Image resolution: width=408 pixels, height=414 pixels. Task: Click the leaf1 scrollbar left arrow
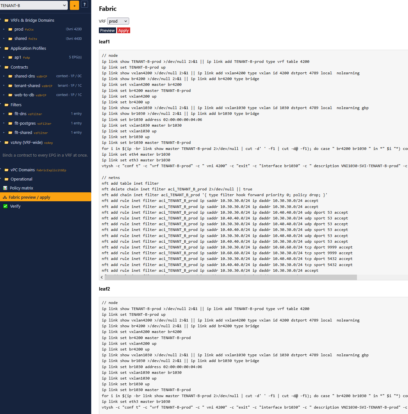click(102, 277)
